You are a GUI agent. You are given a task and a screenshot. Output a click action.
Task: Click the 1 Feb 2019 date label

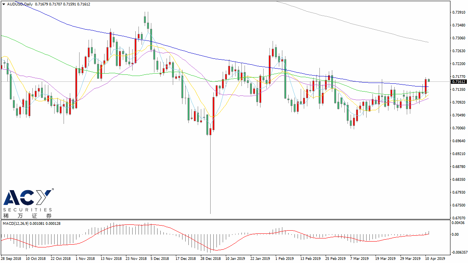tap(284, 258)
